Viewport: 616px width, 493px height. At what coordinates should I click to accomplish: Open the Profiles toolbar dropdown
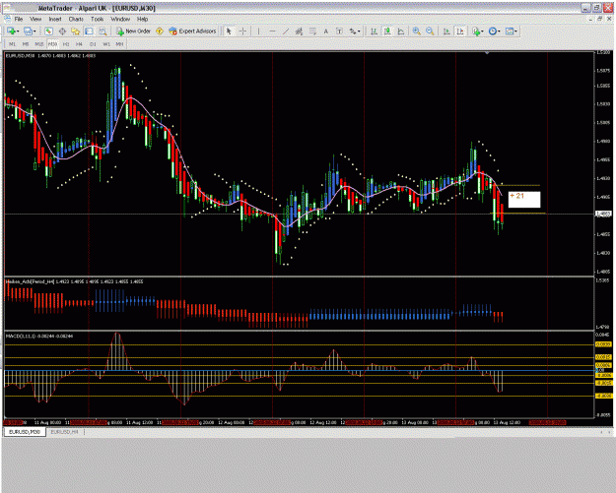coord(29,31)
